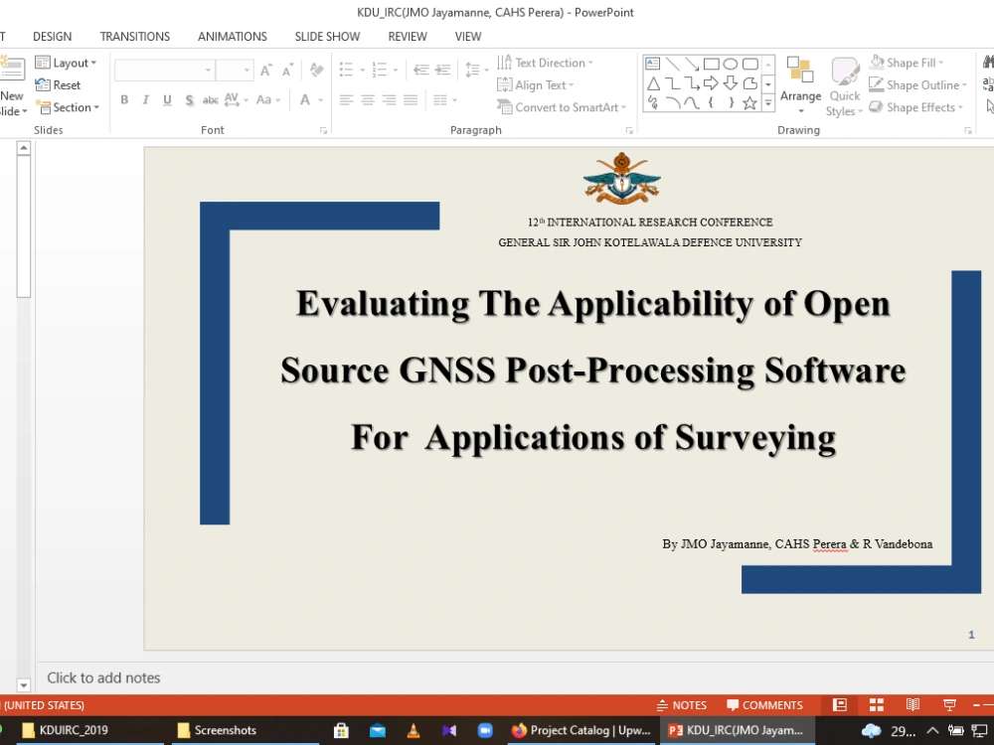Select the Isosceles Triangle shape
The width and height of the screenshot is (994, 745).
[653, 83]
